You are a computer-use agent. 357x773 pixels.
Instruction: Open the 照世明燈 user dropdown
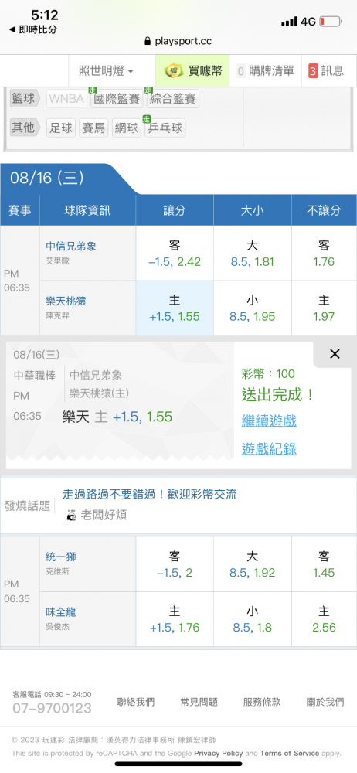pyautogui.click(x=107, y=71)
